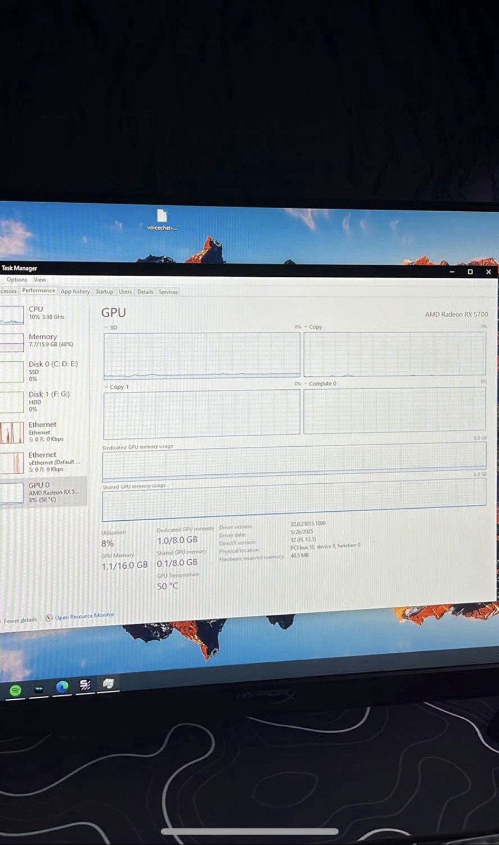Select the CPU graph thumbnail in sidebar
This screenshot has height=845, width=499.
[12, 315]
